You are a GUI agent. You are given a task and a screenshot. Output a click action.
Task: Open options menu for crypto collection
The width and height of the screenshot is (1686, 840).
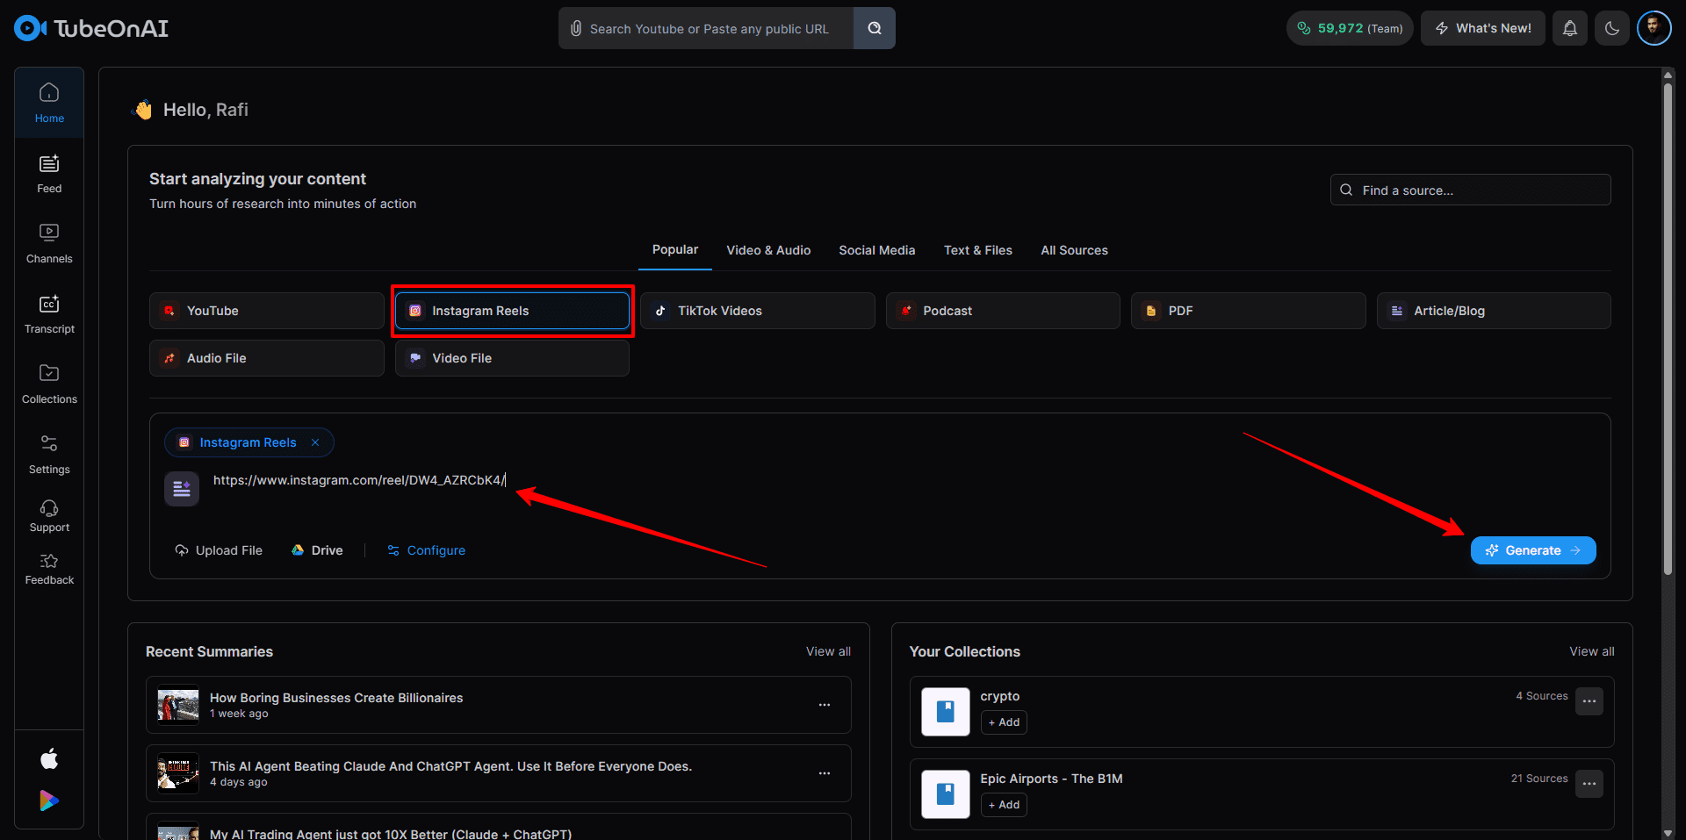pos(1589,701)
